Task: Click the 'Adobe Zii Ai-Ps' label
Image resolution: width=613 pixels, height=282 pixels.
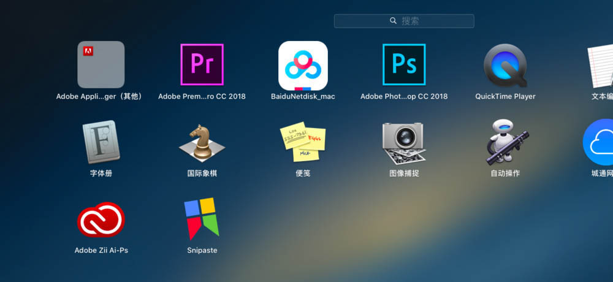Action: (x=101, y=250)
